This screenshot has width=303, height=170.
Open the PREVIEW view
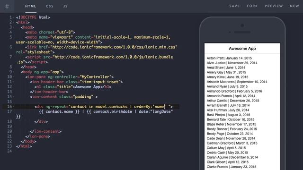click(274, 6)
